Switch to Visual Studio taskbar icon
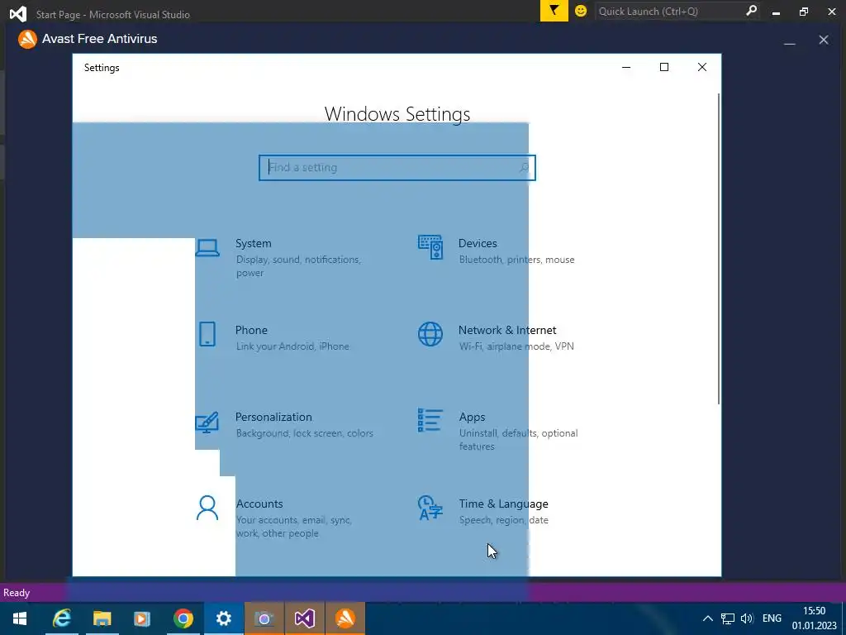Image resolution: width=846 pixels, height=635 pixels. coord(304,618)
